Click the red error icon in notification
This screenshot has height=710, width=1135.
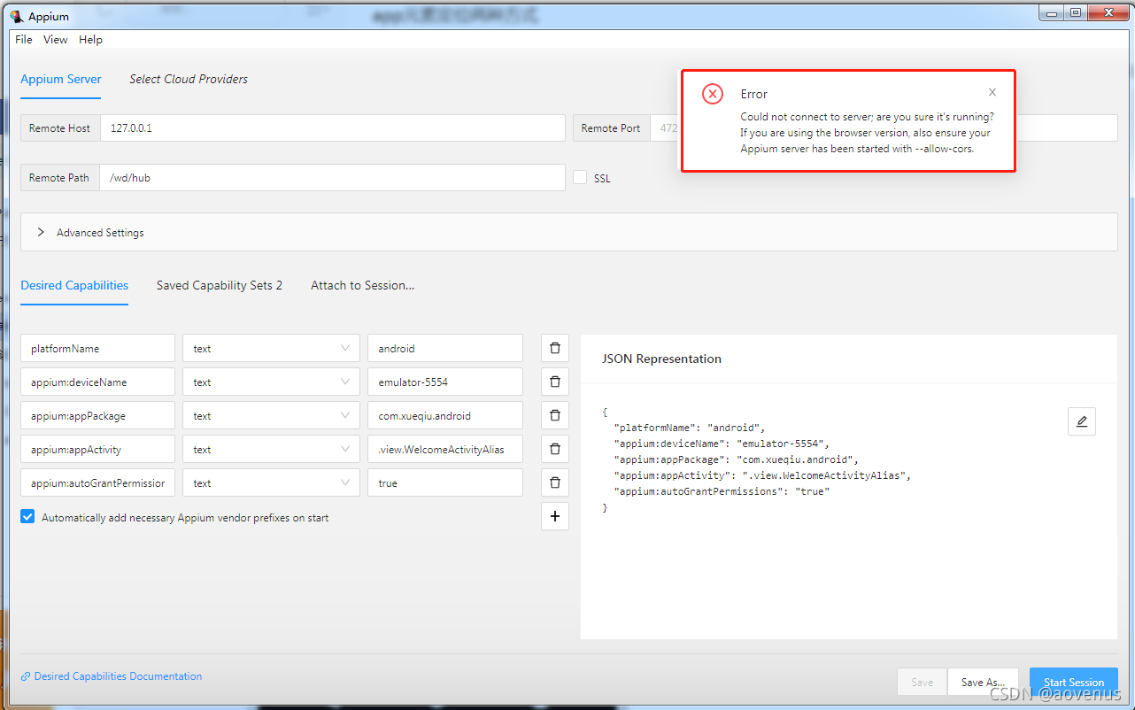point(713,94)
